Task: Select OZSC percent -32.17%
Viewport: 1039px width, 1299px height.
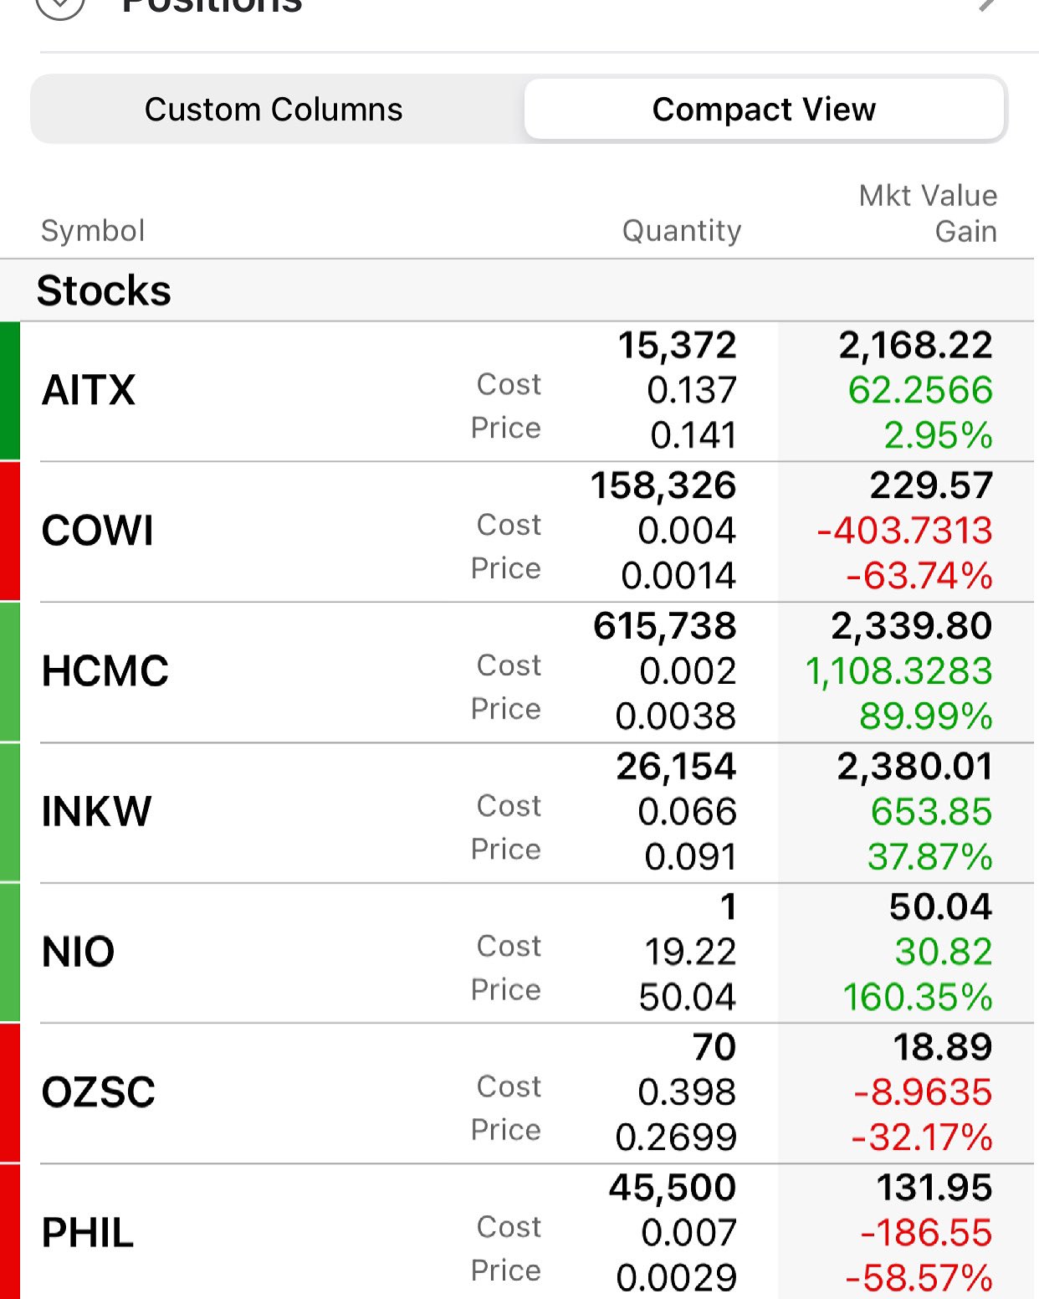Action: tap(921, 1137)
